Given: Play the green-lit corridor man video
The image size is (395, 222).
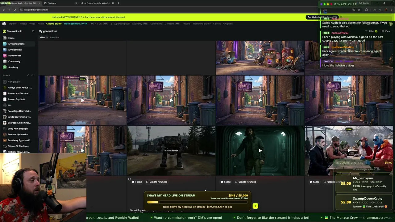Looking at the screenshot, I should pyautogui.click(x=260, y=151).
